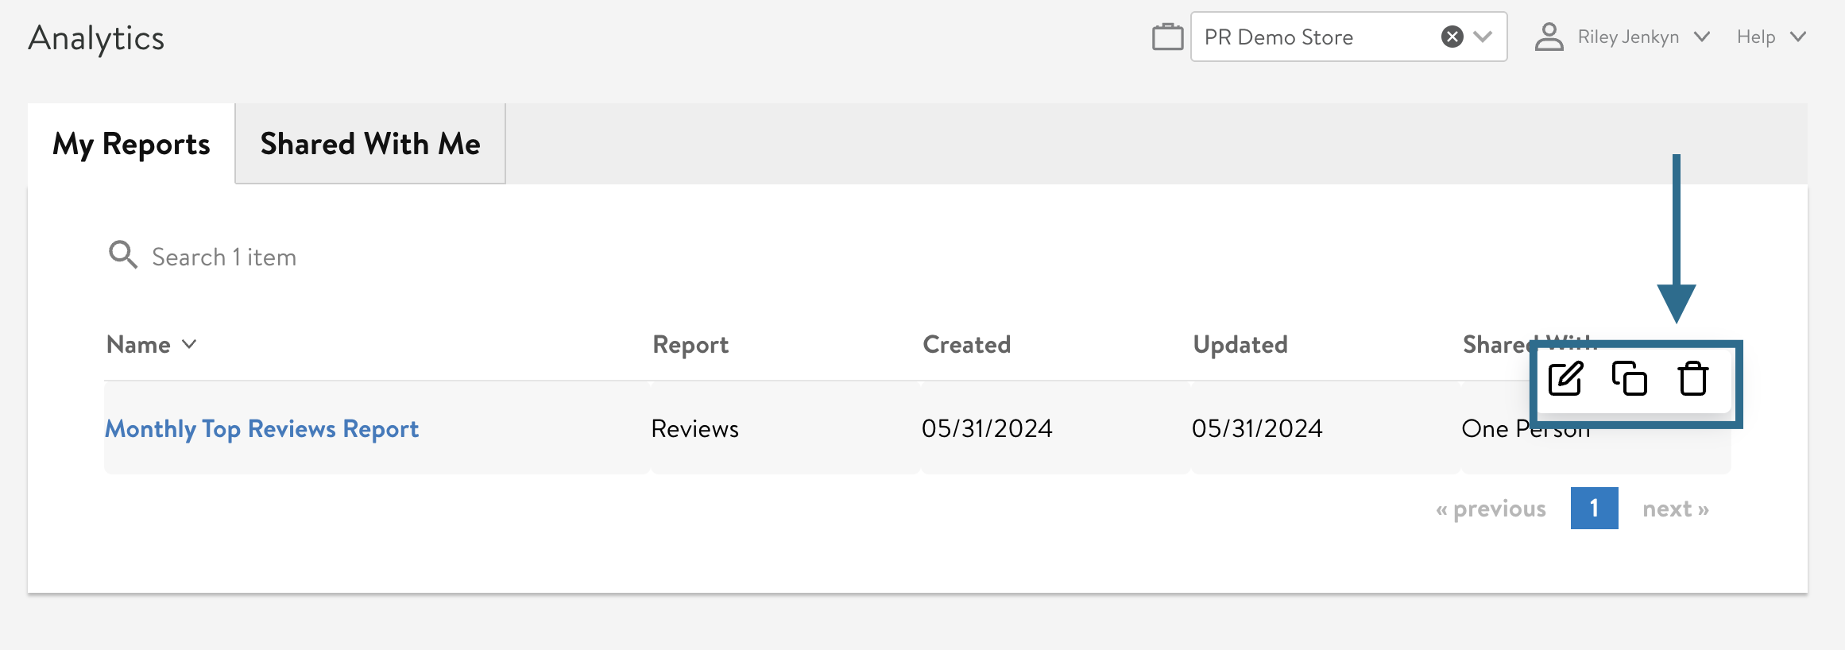
Task: Expand the PR Demo Store dropdown chevron
Action: [1483, 37]
